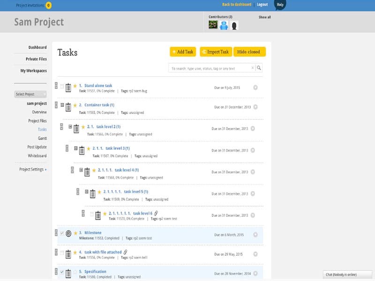Click the Add Task button
Viewport: 375px width, 281px height.
coord(183,52)
